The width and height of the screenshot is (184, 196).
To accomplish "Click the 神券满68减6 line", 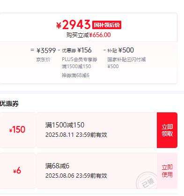I will coord(75,75).
